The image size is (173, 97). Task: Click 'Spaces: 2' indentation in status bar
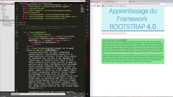(x=75, y=96)
